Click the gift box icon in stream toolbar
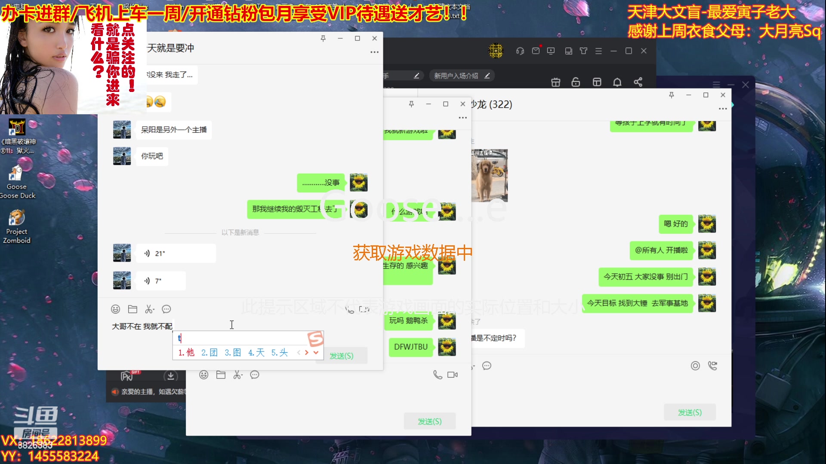The image size is (826, 464). point(555,82)
